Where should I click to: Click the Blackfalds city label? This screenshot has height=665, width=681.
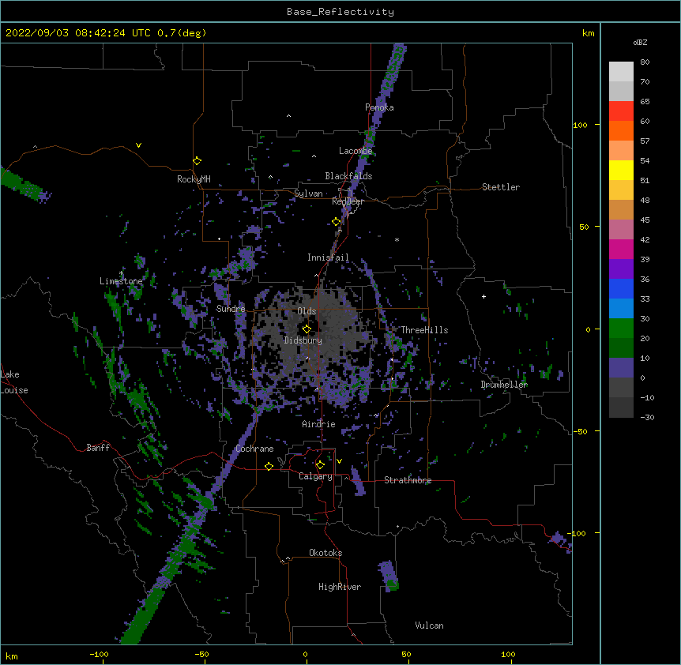coord(348,176)
